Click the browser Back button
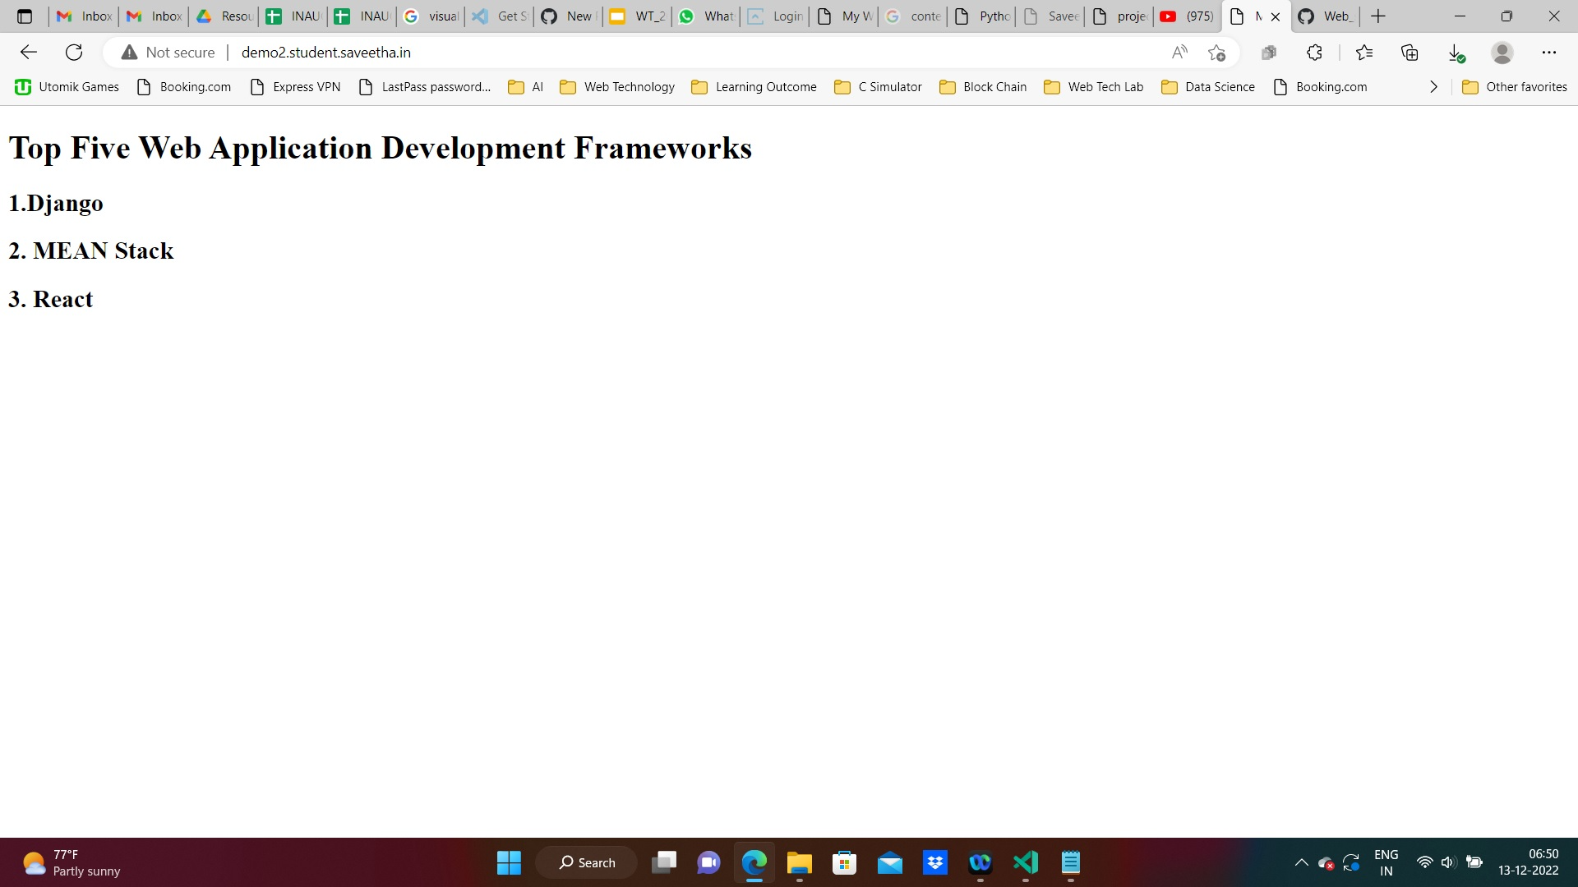1578x887 pixels. tap(29, 52)
